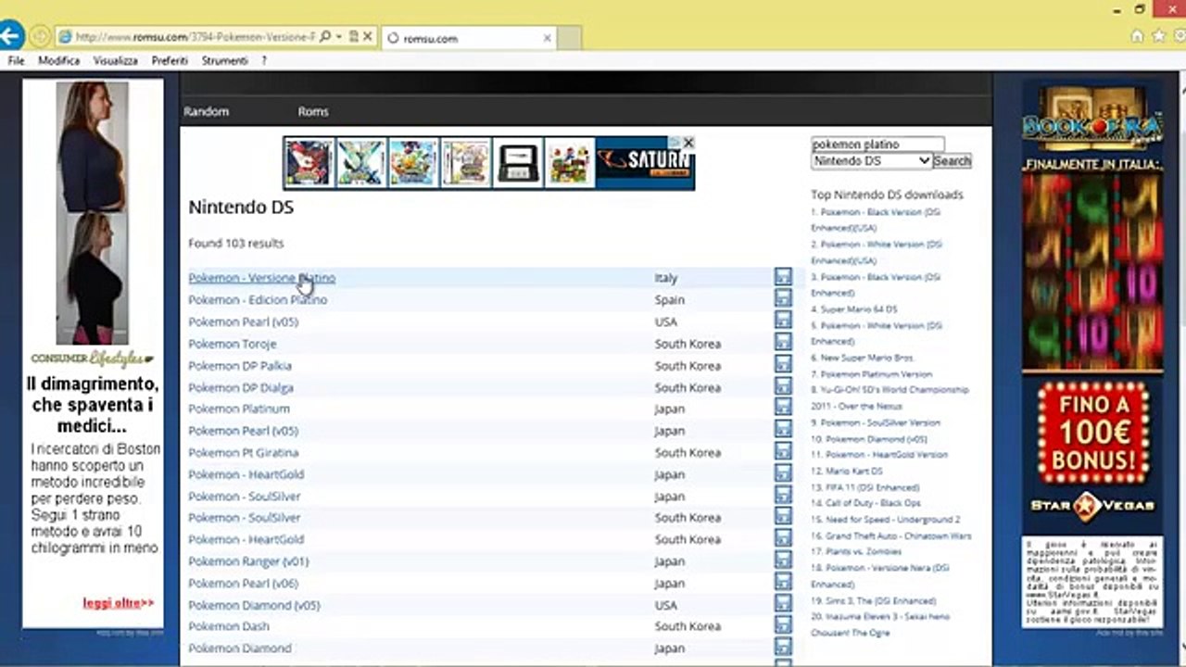Image resolution: width=1186 pixels, height=667 pixels.
Task: Open the Preferiti menu
Action: pos(170,60)
